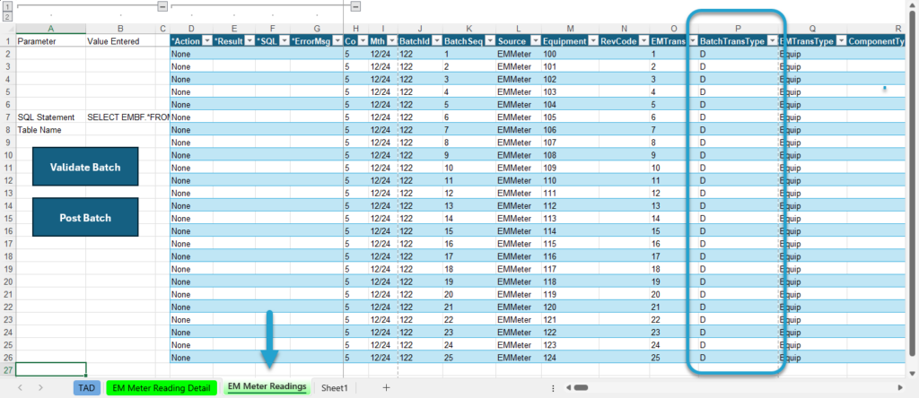Collapse the first column group minus button
This screenshot has height=398, width=919.
click(x=162, y=6)
